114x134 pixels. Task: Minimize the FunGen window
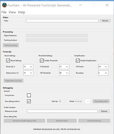point(81,5)
